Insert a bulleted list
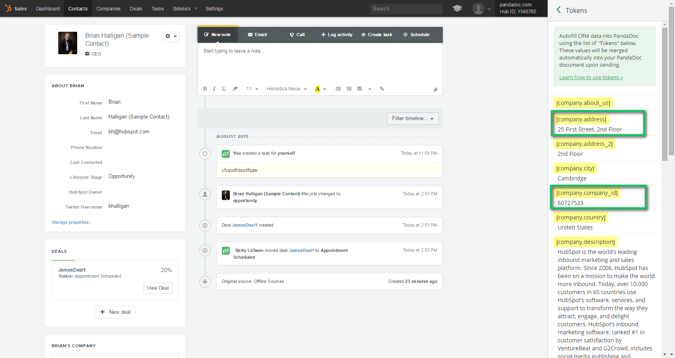The width and height of the screenshot is (675, 358). (338, 89)
